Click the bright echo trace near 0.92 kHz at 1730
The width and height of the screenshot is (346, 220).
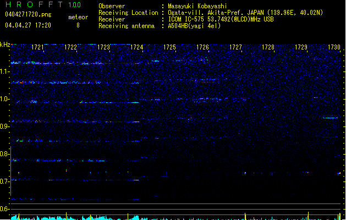point(331,118)
